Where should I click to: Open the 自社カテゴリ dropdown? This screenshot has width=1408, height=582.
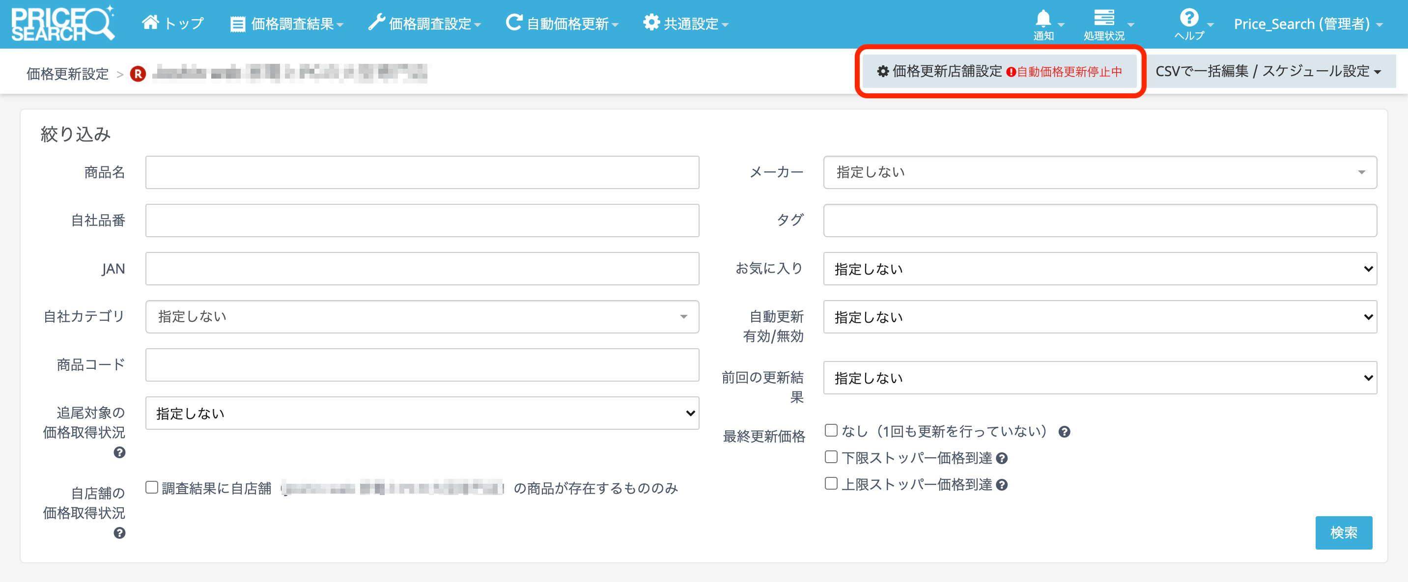tap(422, 316)
